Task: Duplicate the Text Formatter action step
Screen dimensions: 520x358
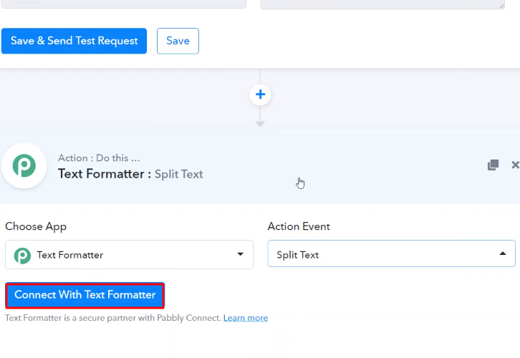Action: pyautogui.click(x=493, y=165)
